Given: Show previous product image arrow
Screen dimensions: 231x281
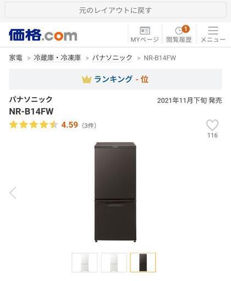Looking at the screenshot, I should (13, 193).
